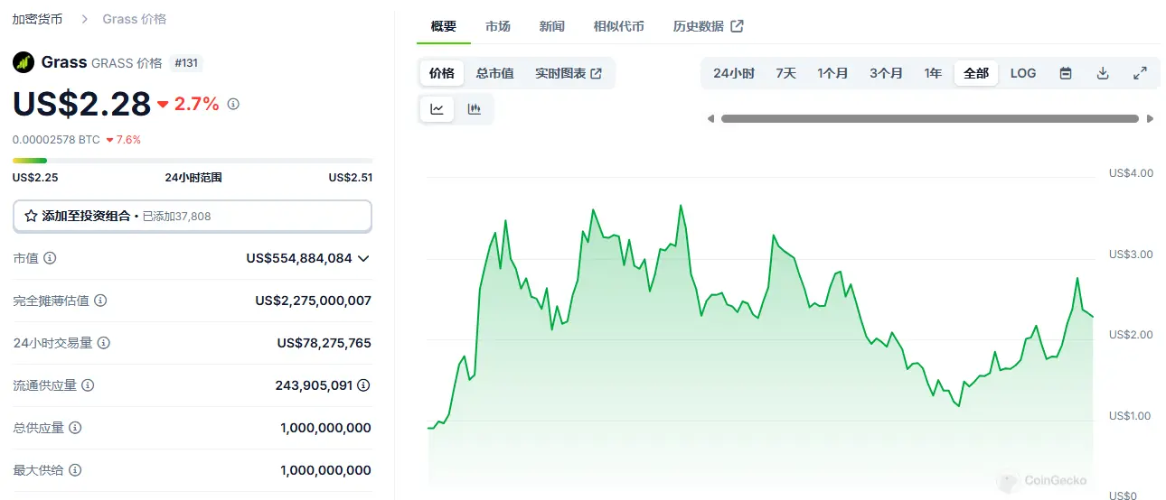Click the #131 rank badge
This screenshot has width=1166, height=500.
pos(187,62)
